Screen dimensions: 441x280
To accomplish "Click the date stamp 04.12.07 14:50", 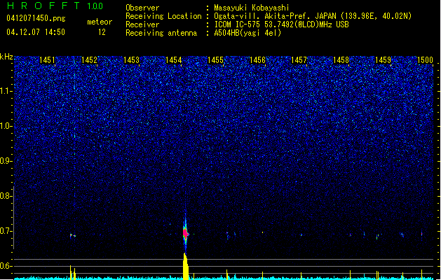I will (36, 32).
